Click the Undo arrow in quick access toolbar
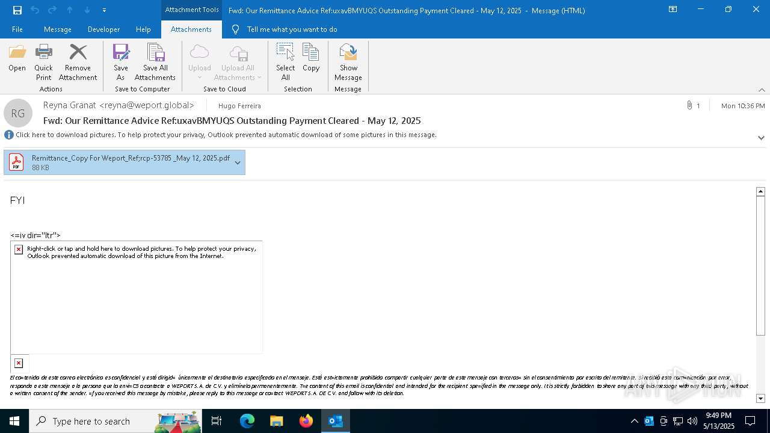770x433 pixels. (x=35, y=10)
